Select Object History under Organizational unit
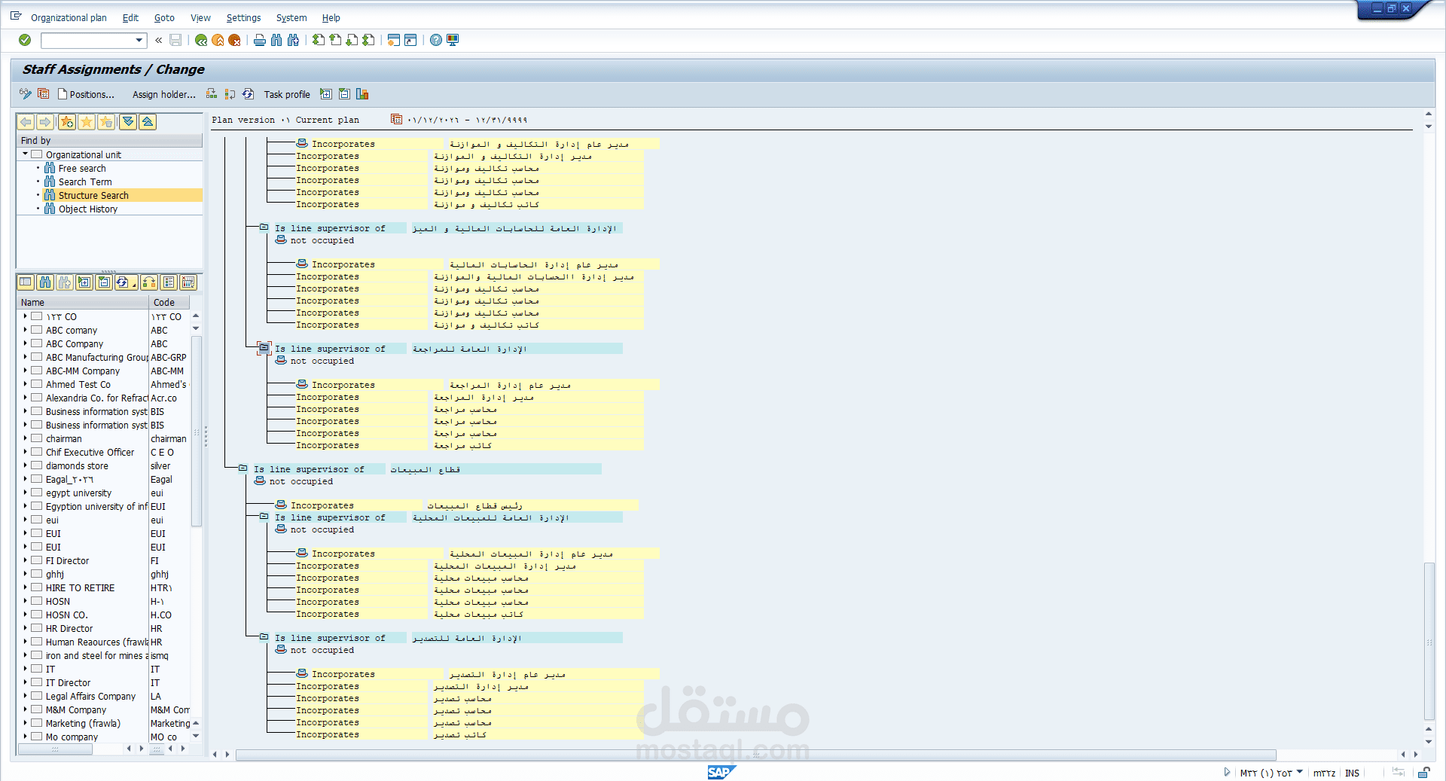Image resolution: width=1446 pixels, height=781 pixels. tap(88, 209)
